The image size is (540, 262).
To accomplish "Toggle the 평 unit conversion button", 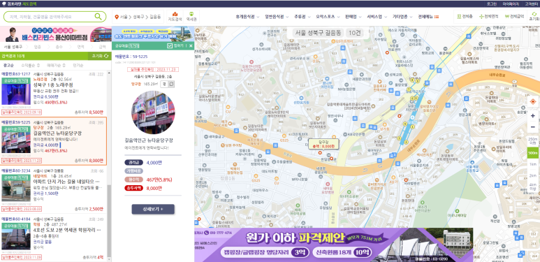I will 164,84.
